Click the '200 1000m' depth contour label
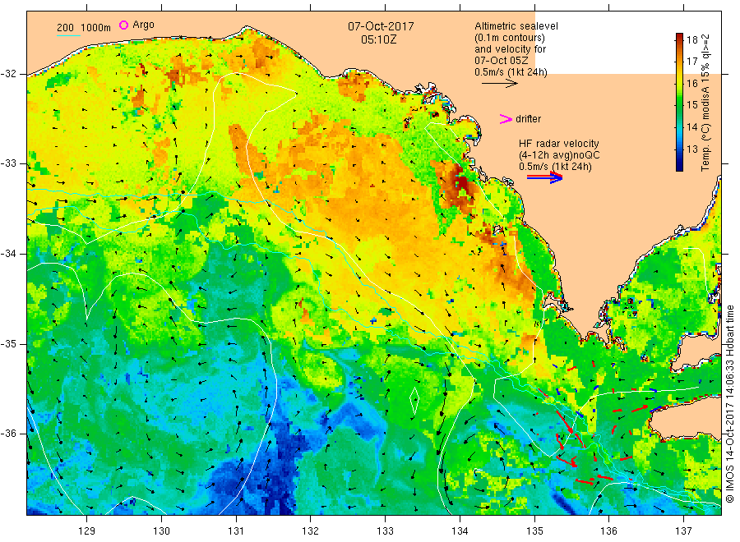 click(x=84, y=28)
